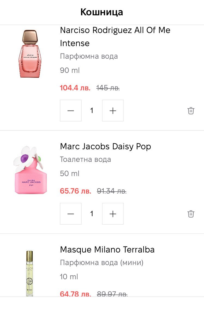Open Marc Jacobs Daisy Pop product title

105,147
